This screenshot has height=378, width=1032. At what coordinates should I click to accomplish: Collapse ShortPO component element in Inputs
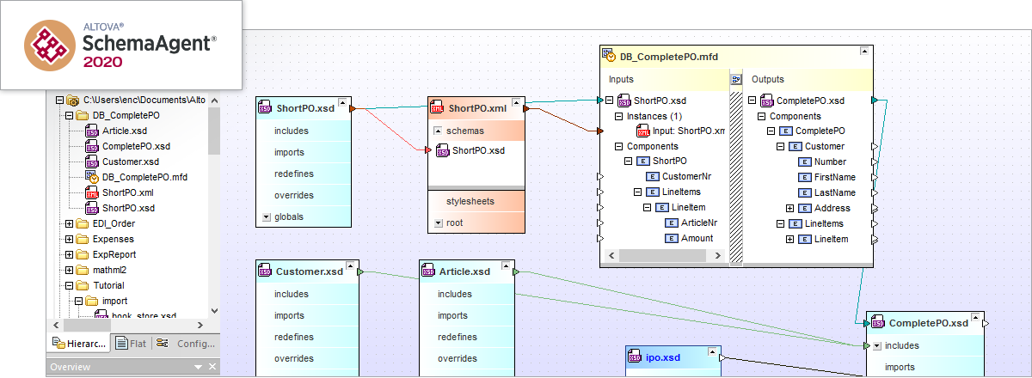629,162
